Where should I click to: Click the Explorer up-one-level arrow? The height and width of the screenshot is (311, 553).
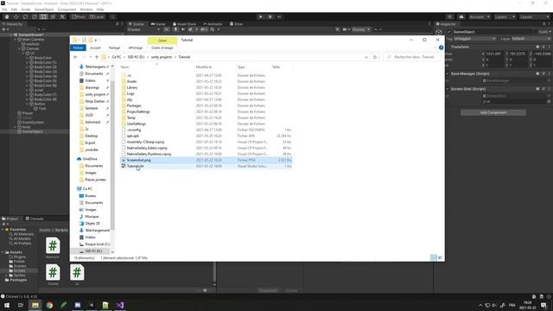tap(97, 57)
